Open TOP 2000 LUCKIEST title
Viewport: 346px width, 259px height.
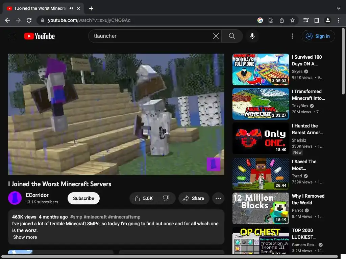pyautogui.click(x=304, y=234)
